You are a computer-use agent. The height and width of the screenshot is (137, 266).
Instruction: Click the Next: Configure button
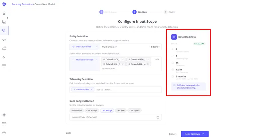(x=195, y=134)
